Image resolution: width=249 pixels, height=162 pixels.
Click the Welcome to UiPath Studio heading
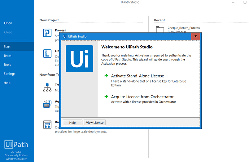click(x=127, y=47)
